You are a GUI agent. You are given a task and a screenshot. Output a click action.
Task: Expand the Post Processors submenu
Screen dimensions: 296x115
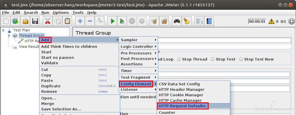point(138,59)
